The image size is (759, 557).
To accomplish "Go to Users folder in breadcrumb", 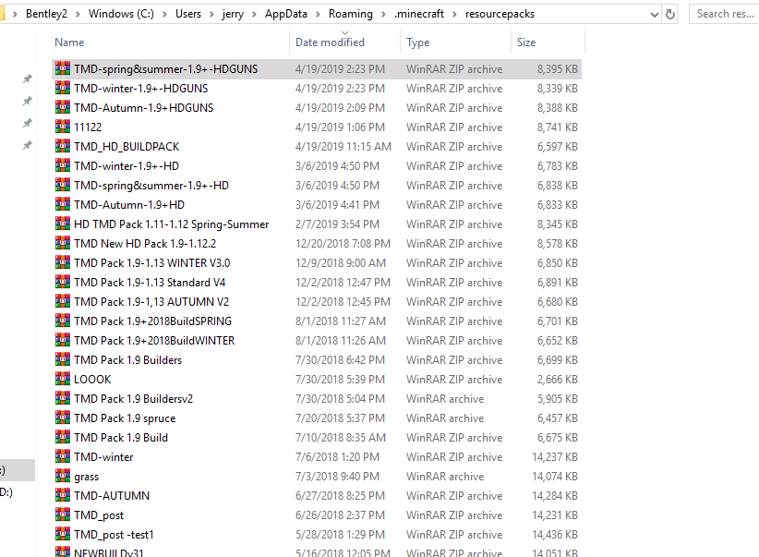I will [x=188, y=14].
